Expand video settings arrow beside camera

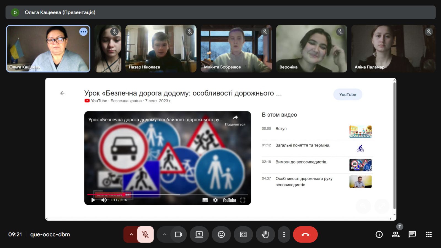click(x=164, y=234)
